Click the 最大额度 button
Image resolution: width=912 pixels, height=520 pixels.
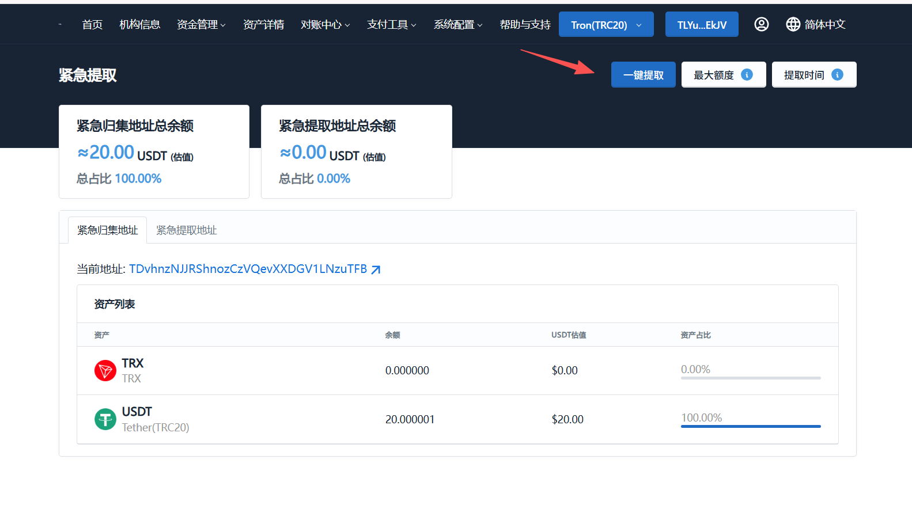pyautogui.click(x=724, y=75)
